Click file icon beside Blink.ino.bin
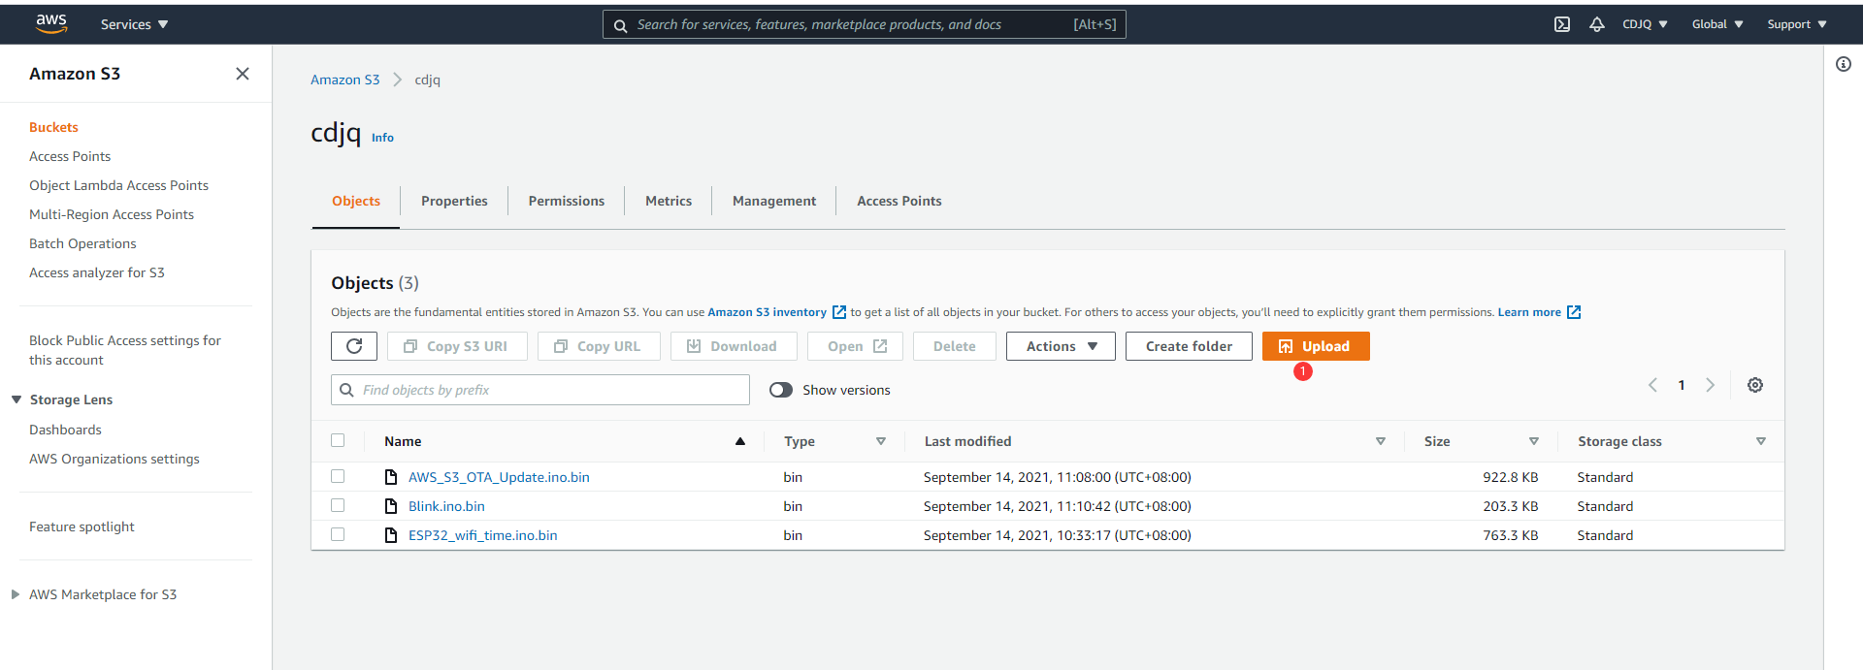Screen dimensions: 1863x670 coord(391,506)
